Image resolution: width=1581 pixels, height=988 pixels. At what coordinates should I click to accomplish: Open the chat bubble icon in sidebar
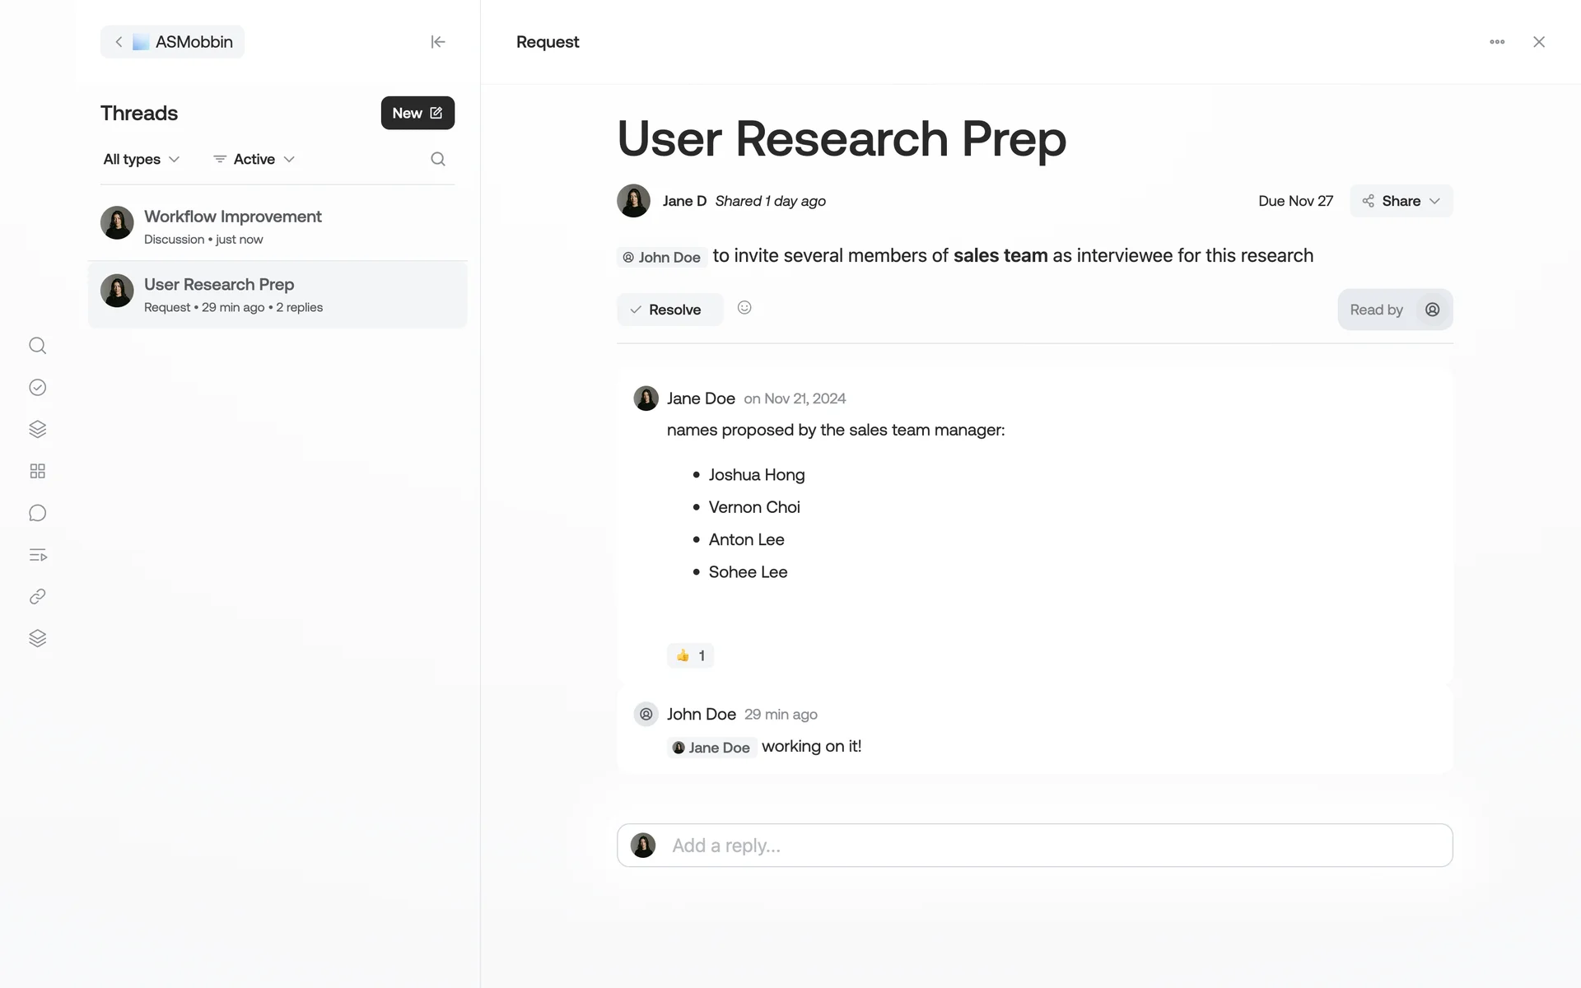pos(38,513)
